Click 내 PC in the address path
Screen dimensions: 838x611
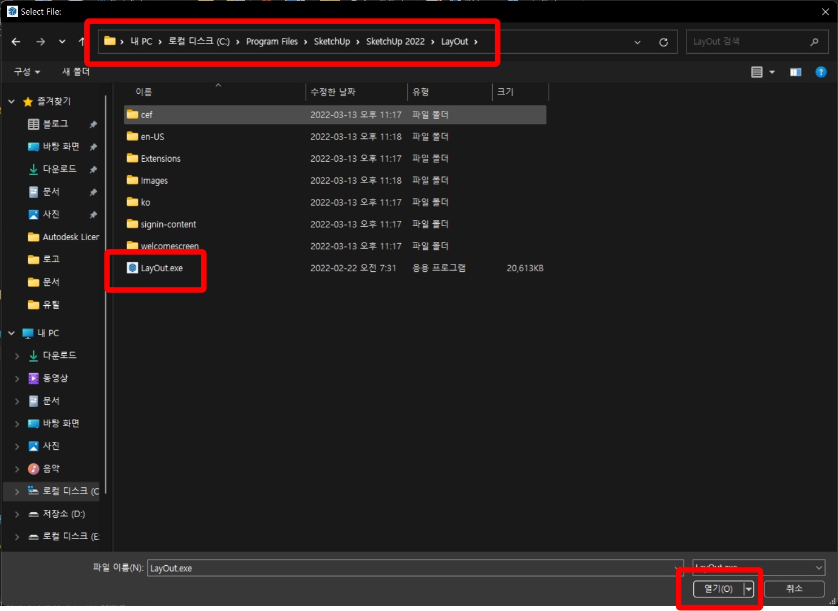141,41
